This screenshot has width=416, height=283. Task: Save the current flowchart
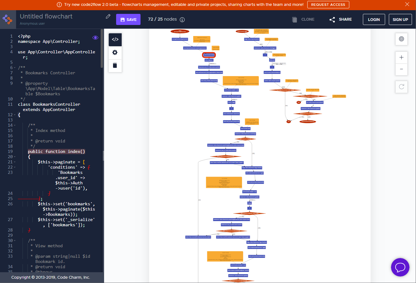coord(128,19)
